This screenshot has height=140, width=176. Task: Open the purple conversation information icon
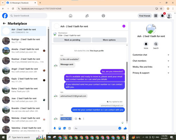(124, 26)
